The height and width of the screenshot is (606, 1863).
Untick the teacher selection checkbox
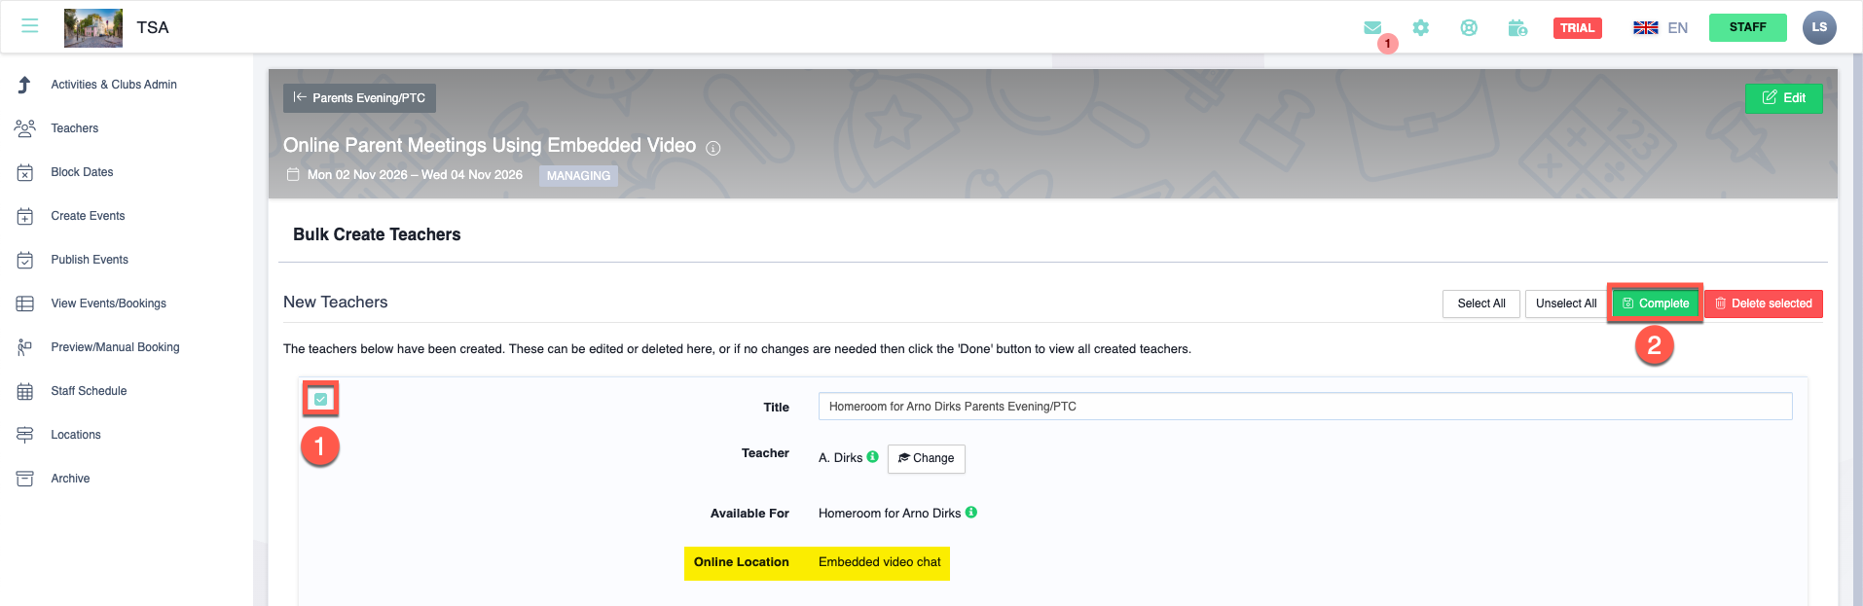320,399
